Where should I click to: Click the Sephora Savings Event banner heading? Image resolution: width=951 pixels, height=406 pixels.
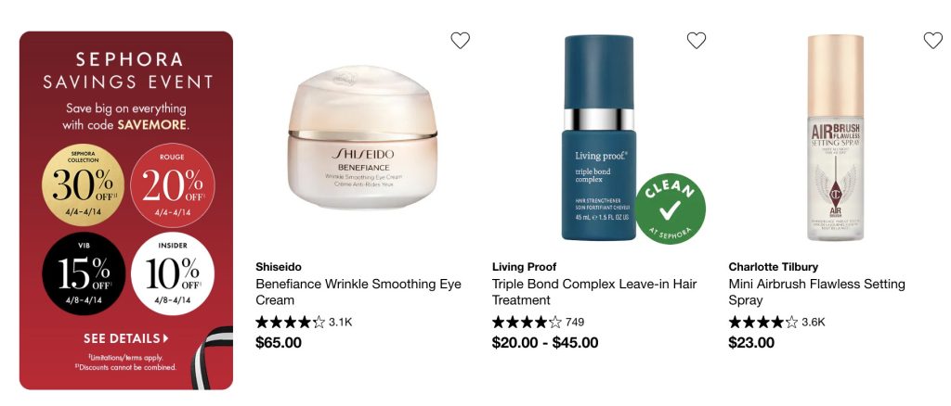coord(128,70)
